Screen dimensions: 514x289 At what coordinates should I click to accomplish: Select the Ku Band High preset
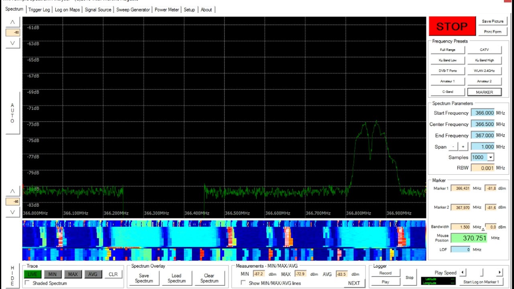pos(484,60)
